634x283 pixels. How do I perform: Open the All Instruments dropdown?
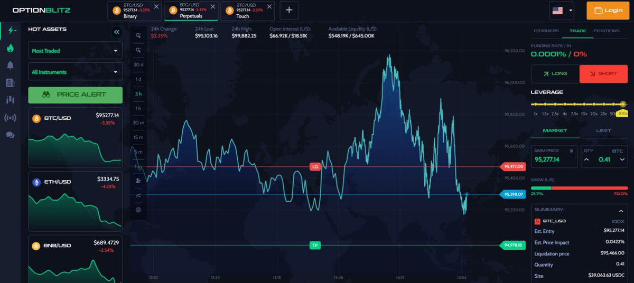[x=75, y=72]
